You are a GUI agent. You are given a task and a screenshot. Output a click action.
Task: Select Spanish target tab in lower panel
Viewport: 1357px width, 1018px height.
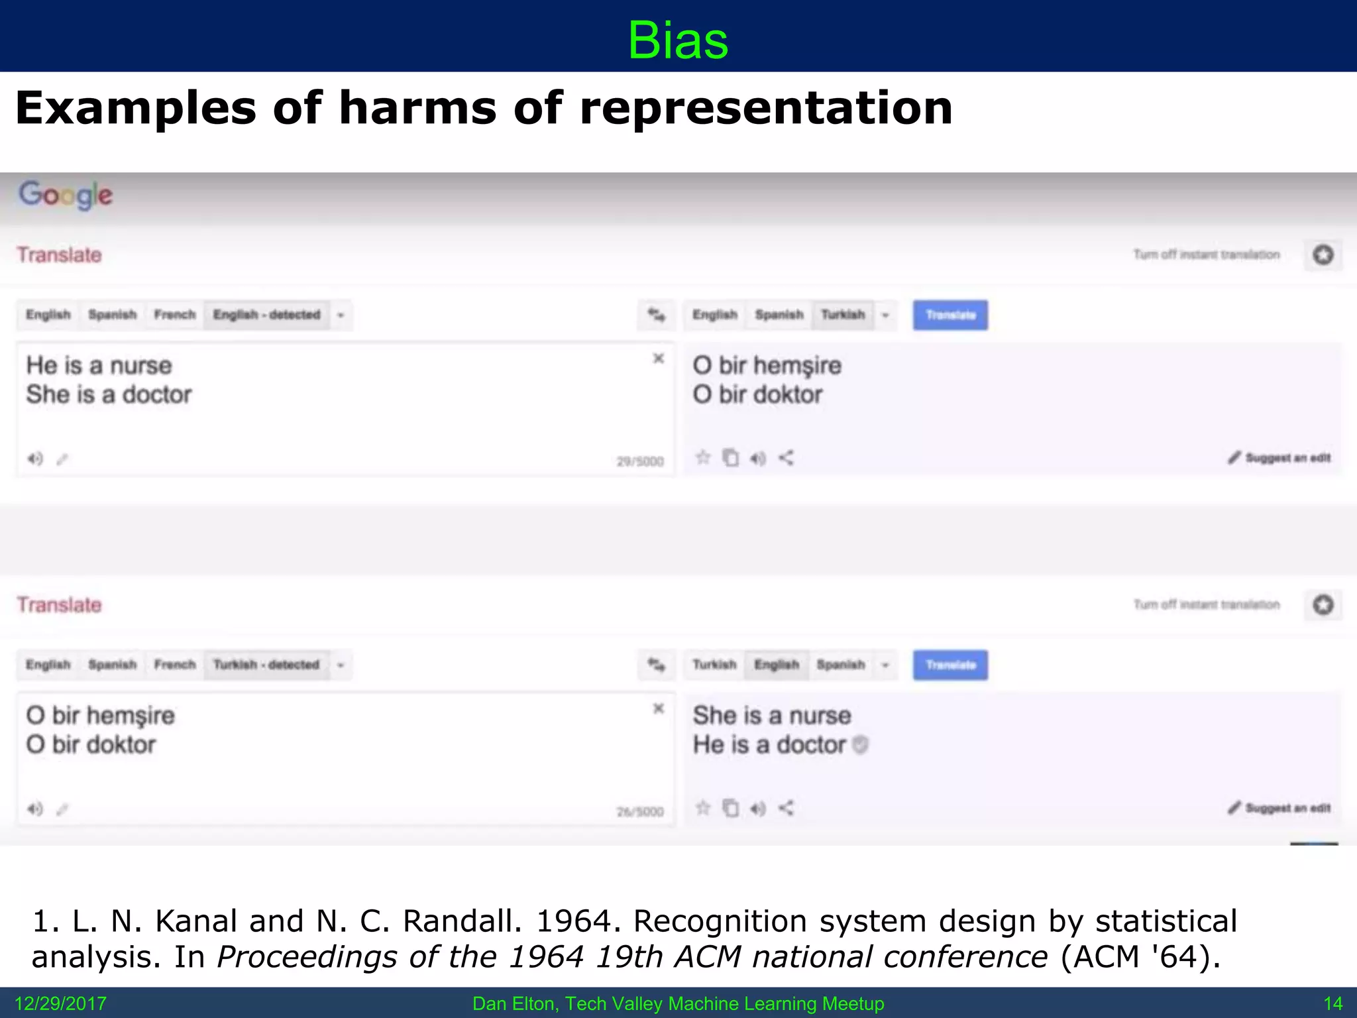click(841, 665)
